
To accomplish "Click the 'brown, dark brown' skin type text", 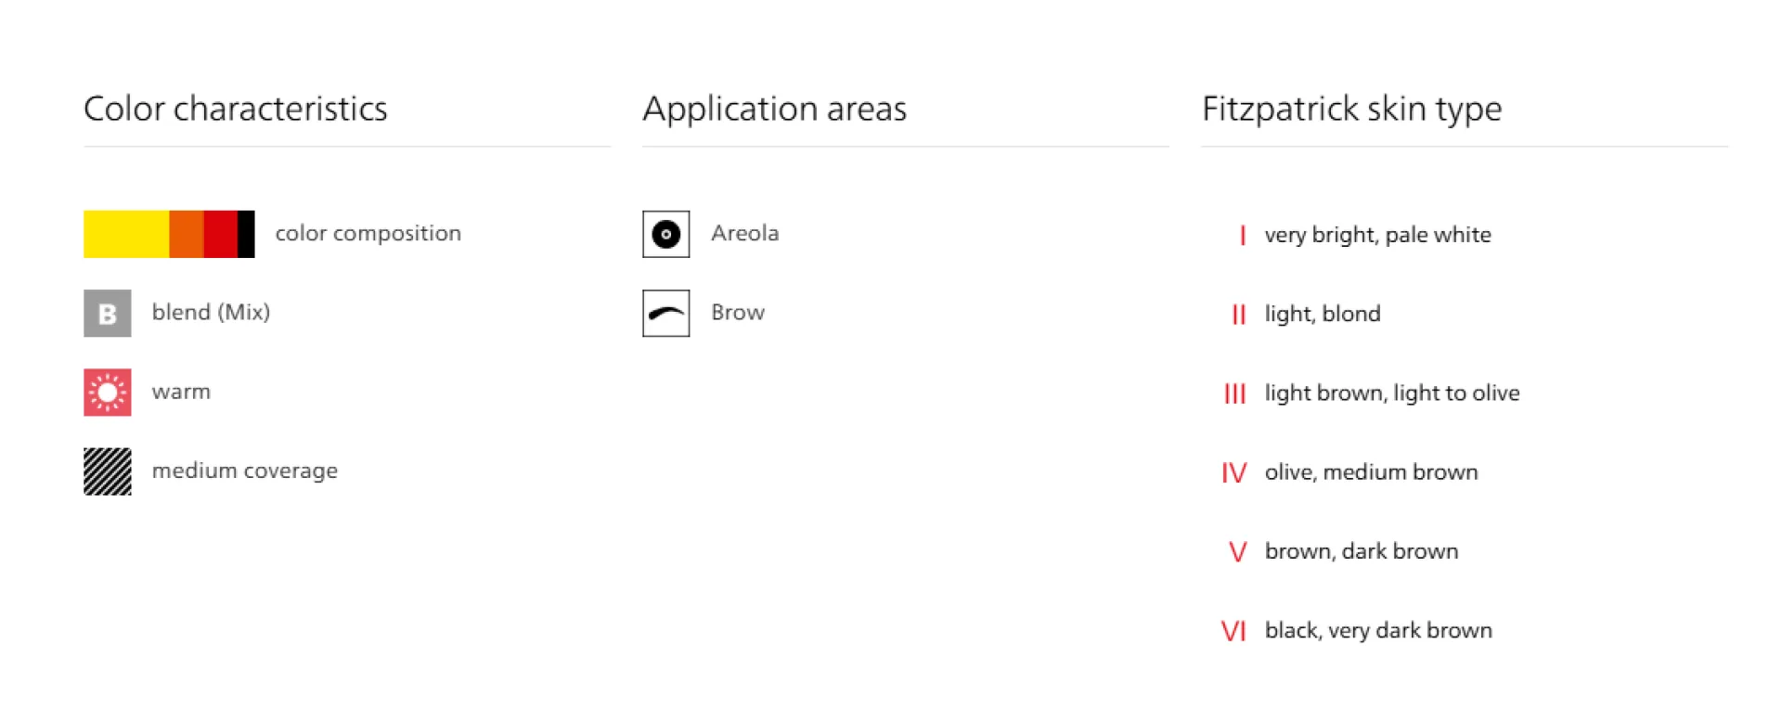I will point(1362,551).
